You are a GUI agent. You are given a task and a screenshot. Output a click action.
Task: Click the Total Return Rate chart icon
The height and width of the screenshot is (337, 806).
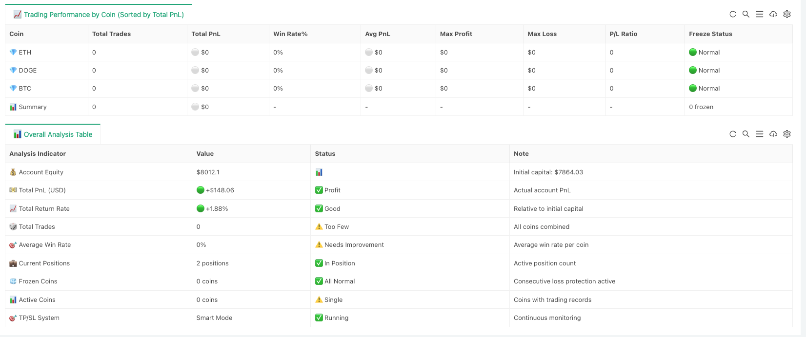click(x=13, y=208)
